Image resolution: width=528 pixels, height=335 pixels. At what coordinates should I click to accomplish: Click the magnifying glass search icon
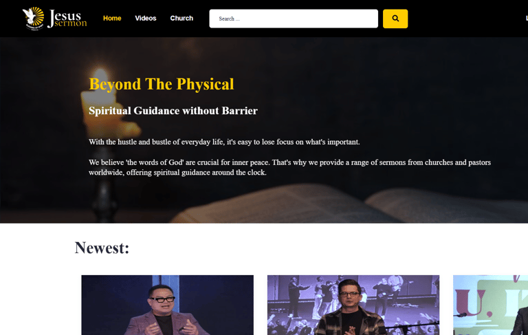[395, 19]
